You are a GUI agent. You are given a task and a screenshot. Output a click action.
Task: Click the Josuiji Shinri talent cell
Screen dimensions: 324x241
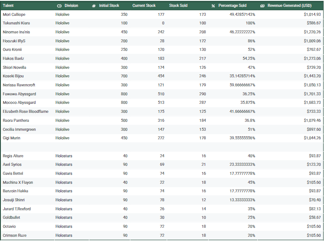coord(14,200)
